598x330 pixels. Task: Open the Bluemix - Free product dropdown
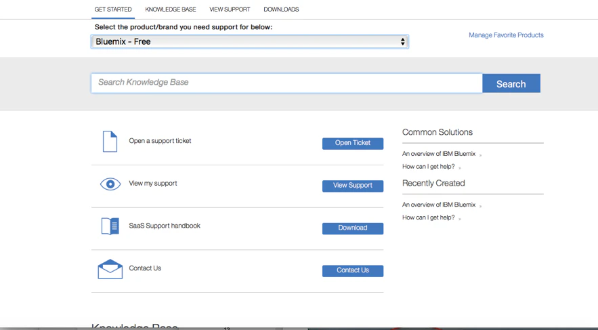(x=250, y=41)
